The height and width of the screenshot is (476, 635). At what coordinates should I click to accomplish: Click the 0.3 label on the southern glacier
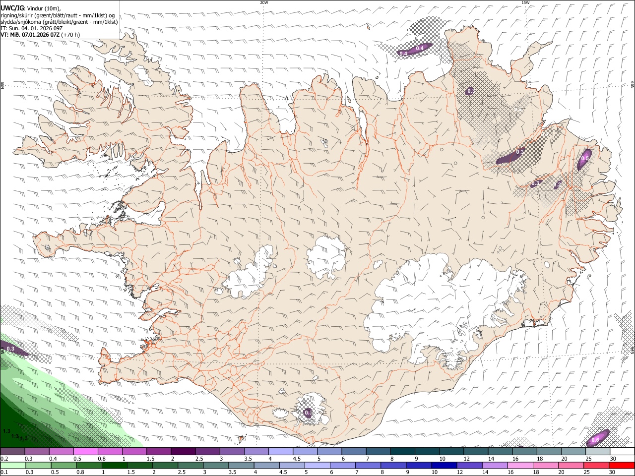(308, 413)
